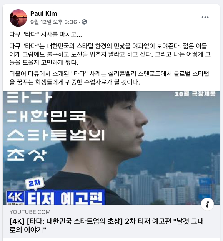
Task: Click the info icon on link preview
Action: (x=207, y=204)
